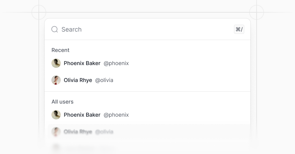Choose the highlighted Olivia Rhye row in All users
The width and height of the screenshot is (295, 154).
[149, 132]
